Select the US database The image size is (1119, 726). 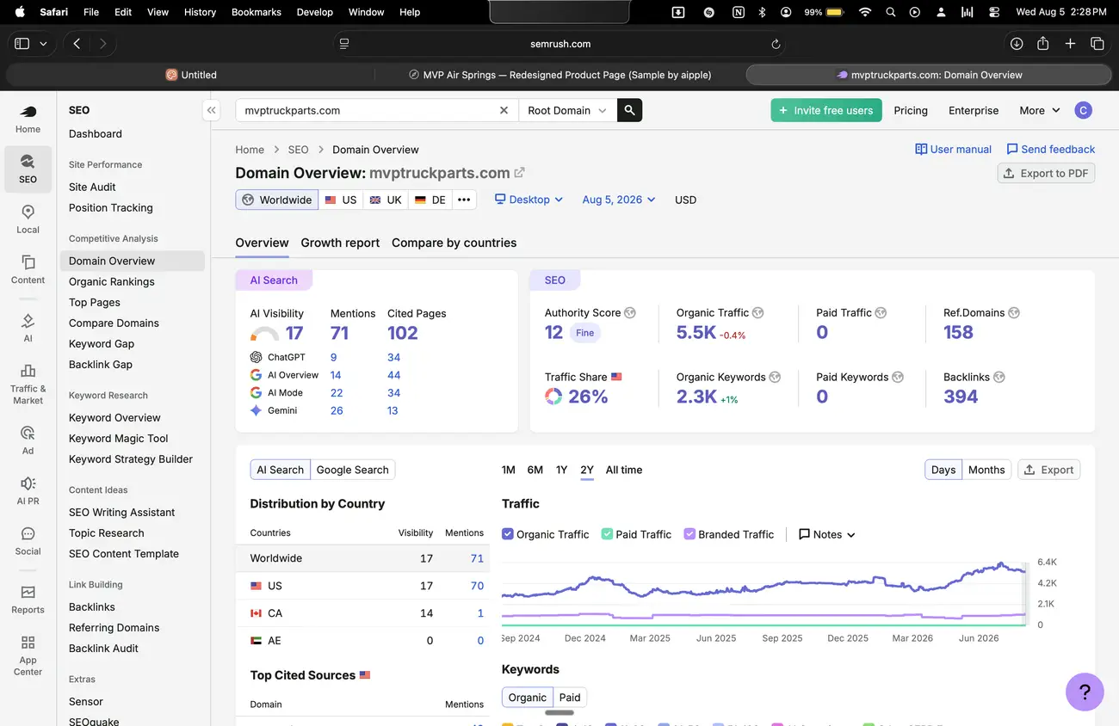coord(341,200)
